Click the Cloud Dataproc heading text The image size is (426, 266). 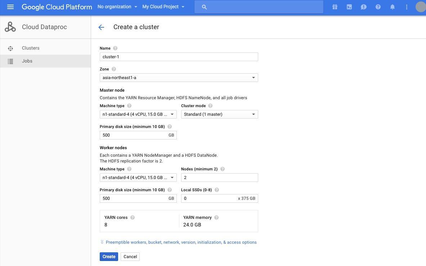point(44,27)
